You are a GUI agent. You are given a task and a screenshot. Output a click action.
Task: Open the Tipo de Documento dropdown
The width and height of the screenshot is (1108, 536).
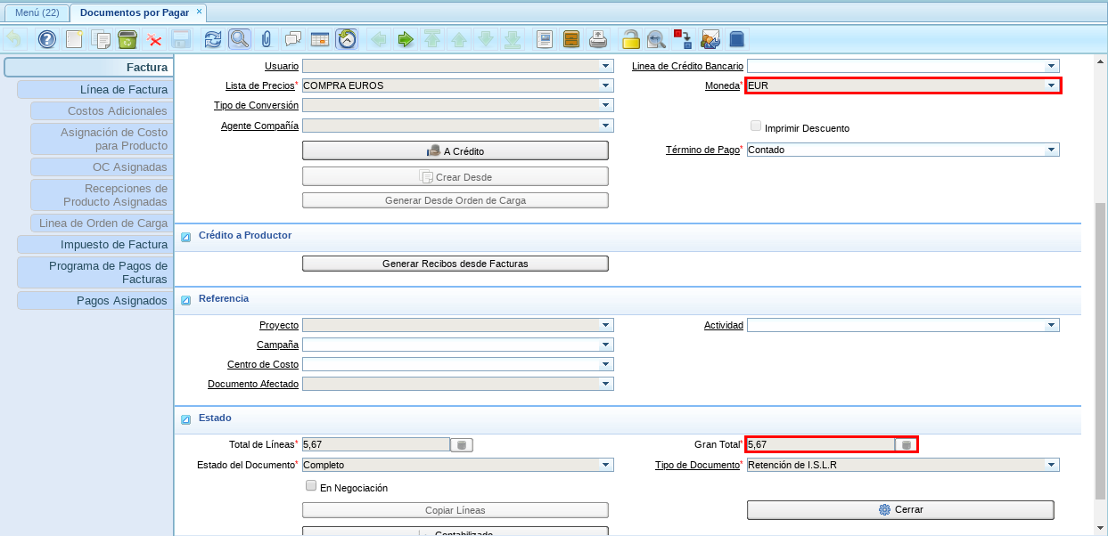click(x=1052, y=465)
